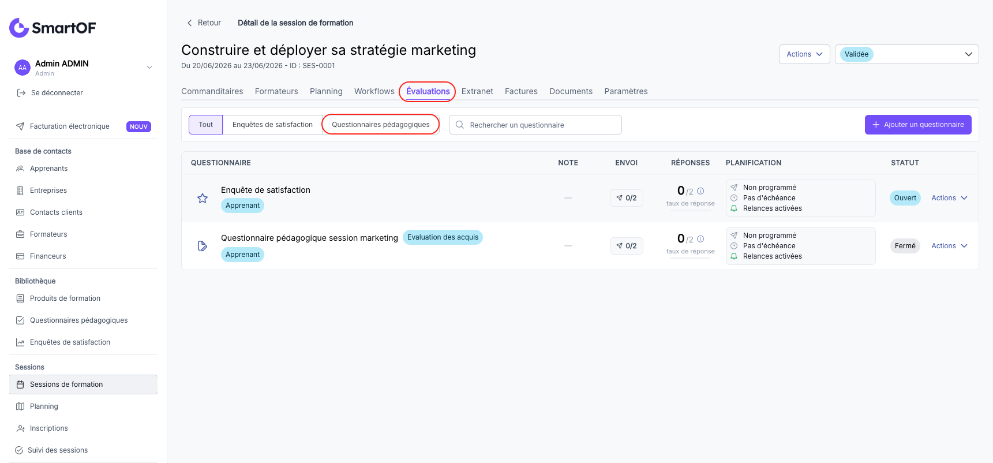Select the Tout filter
The height and width of the screenshot is (463, 993).
point(205,125)
